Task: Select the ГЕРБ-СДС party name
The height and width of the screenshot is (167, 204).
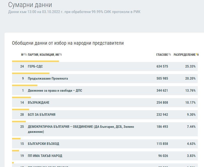Action: [35, 66]
